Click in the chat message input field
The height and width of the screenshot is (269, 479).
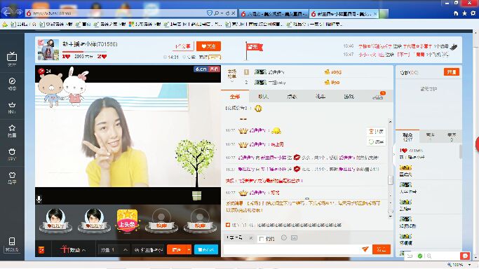292,249
